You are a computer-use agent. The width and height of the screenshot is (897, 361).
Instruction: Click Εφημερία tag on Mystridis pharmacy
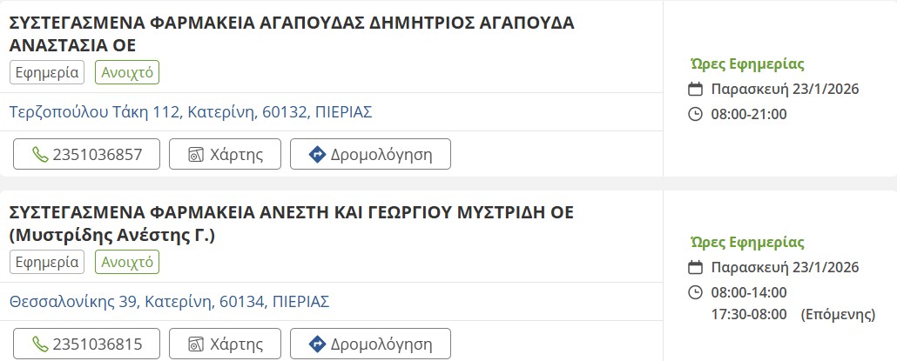(x=47, y=262)
